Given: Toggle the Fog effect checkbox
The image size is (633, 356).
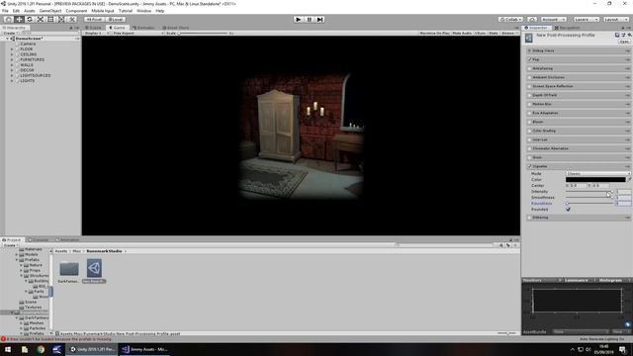Looking at the screenshot, I should click(529, 59).
